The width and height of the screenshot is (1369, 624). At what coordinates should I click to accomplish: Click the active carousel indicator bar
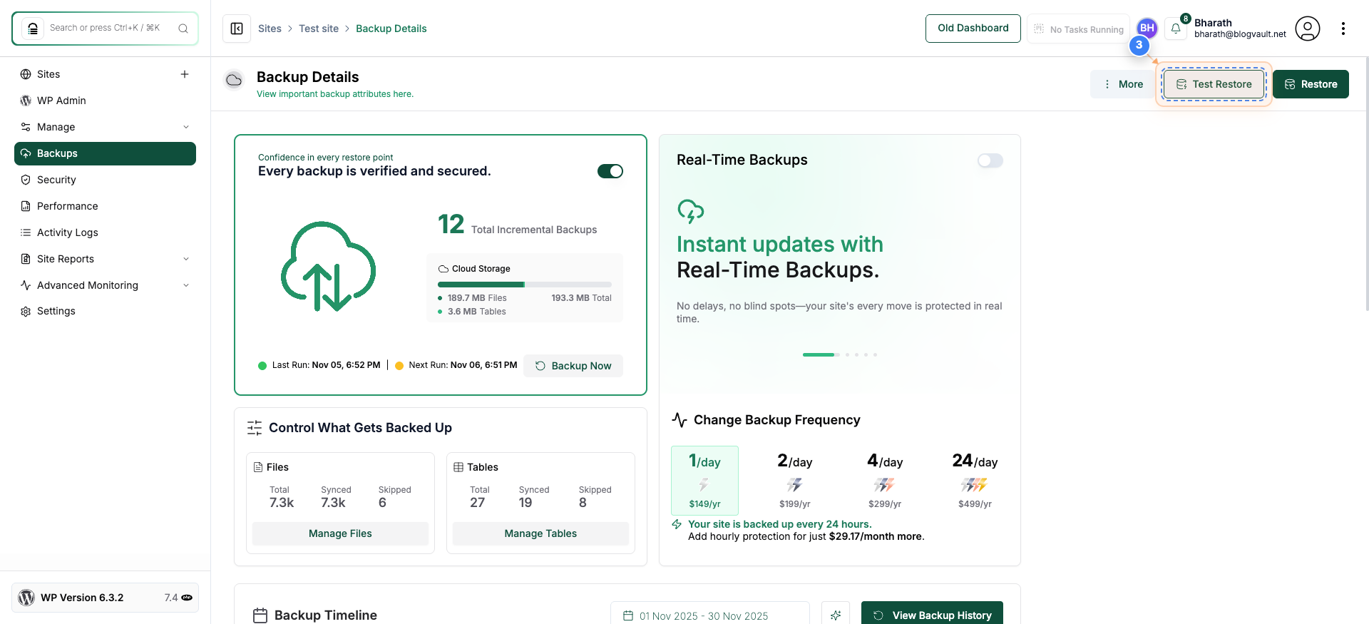pyautogui.click(x=819, y=354)
